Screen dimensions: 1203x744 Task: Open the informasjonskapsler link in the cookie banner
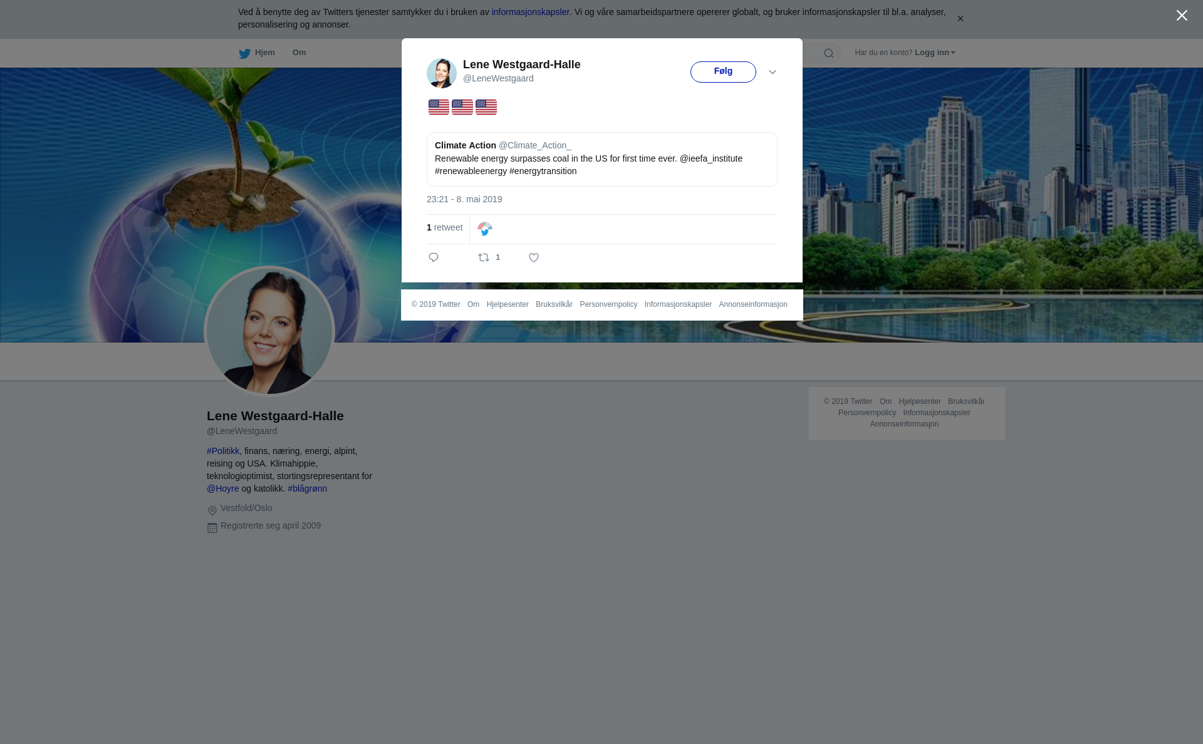(x=530, y=12)
